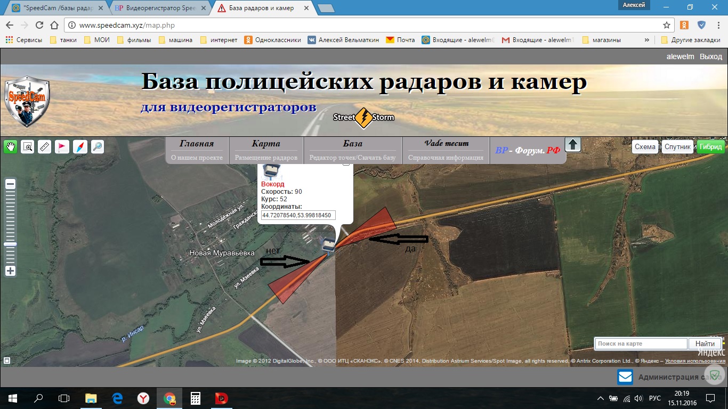Viewport: 728px width, 409px height.
Task: Switch map to Спутник view
Action: 677,147
